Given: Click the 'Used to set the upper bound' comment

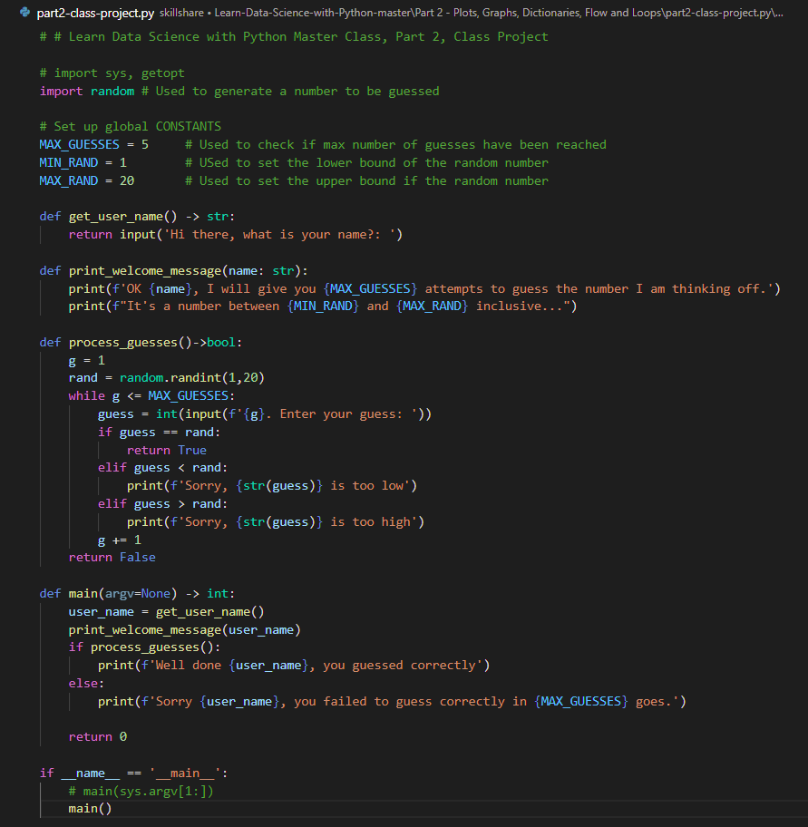Looking at the screenshot, I should pos(366,181).
